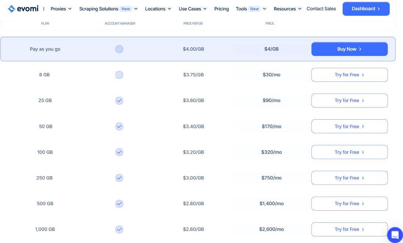Click the checkmark icon in 500 GB row

click(119, 204)
